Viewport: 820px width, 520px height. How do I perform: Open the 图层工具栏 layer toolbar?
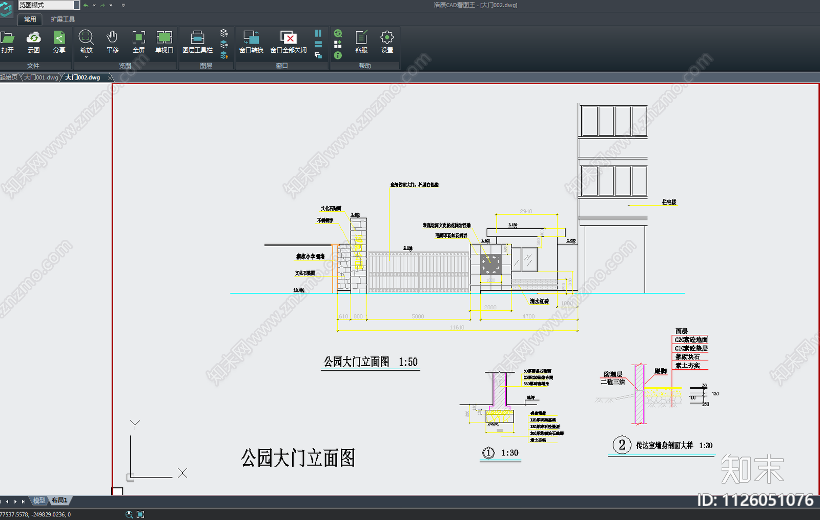(x=197, y=42)
